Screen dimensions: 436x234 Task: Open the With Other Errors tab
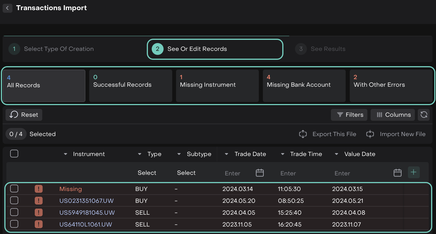(391, 86)
